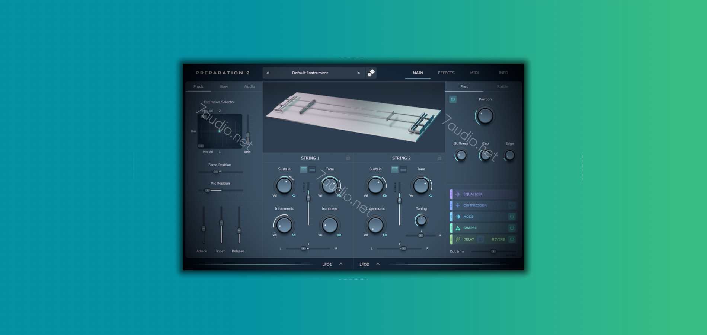Viewport: 707px width, 335px height.
Task: Toggle Vel under String 1 Nonlinear
Action: point(320,235)
